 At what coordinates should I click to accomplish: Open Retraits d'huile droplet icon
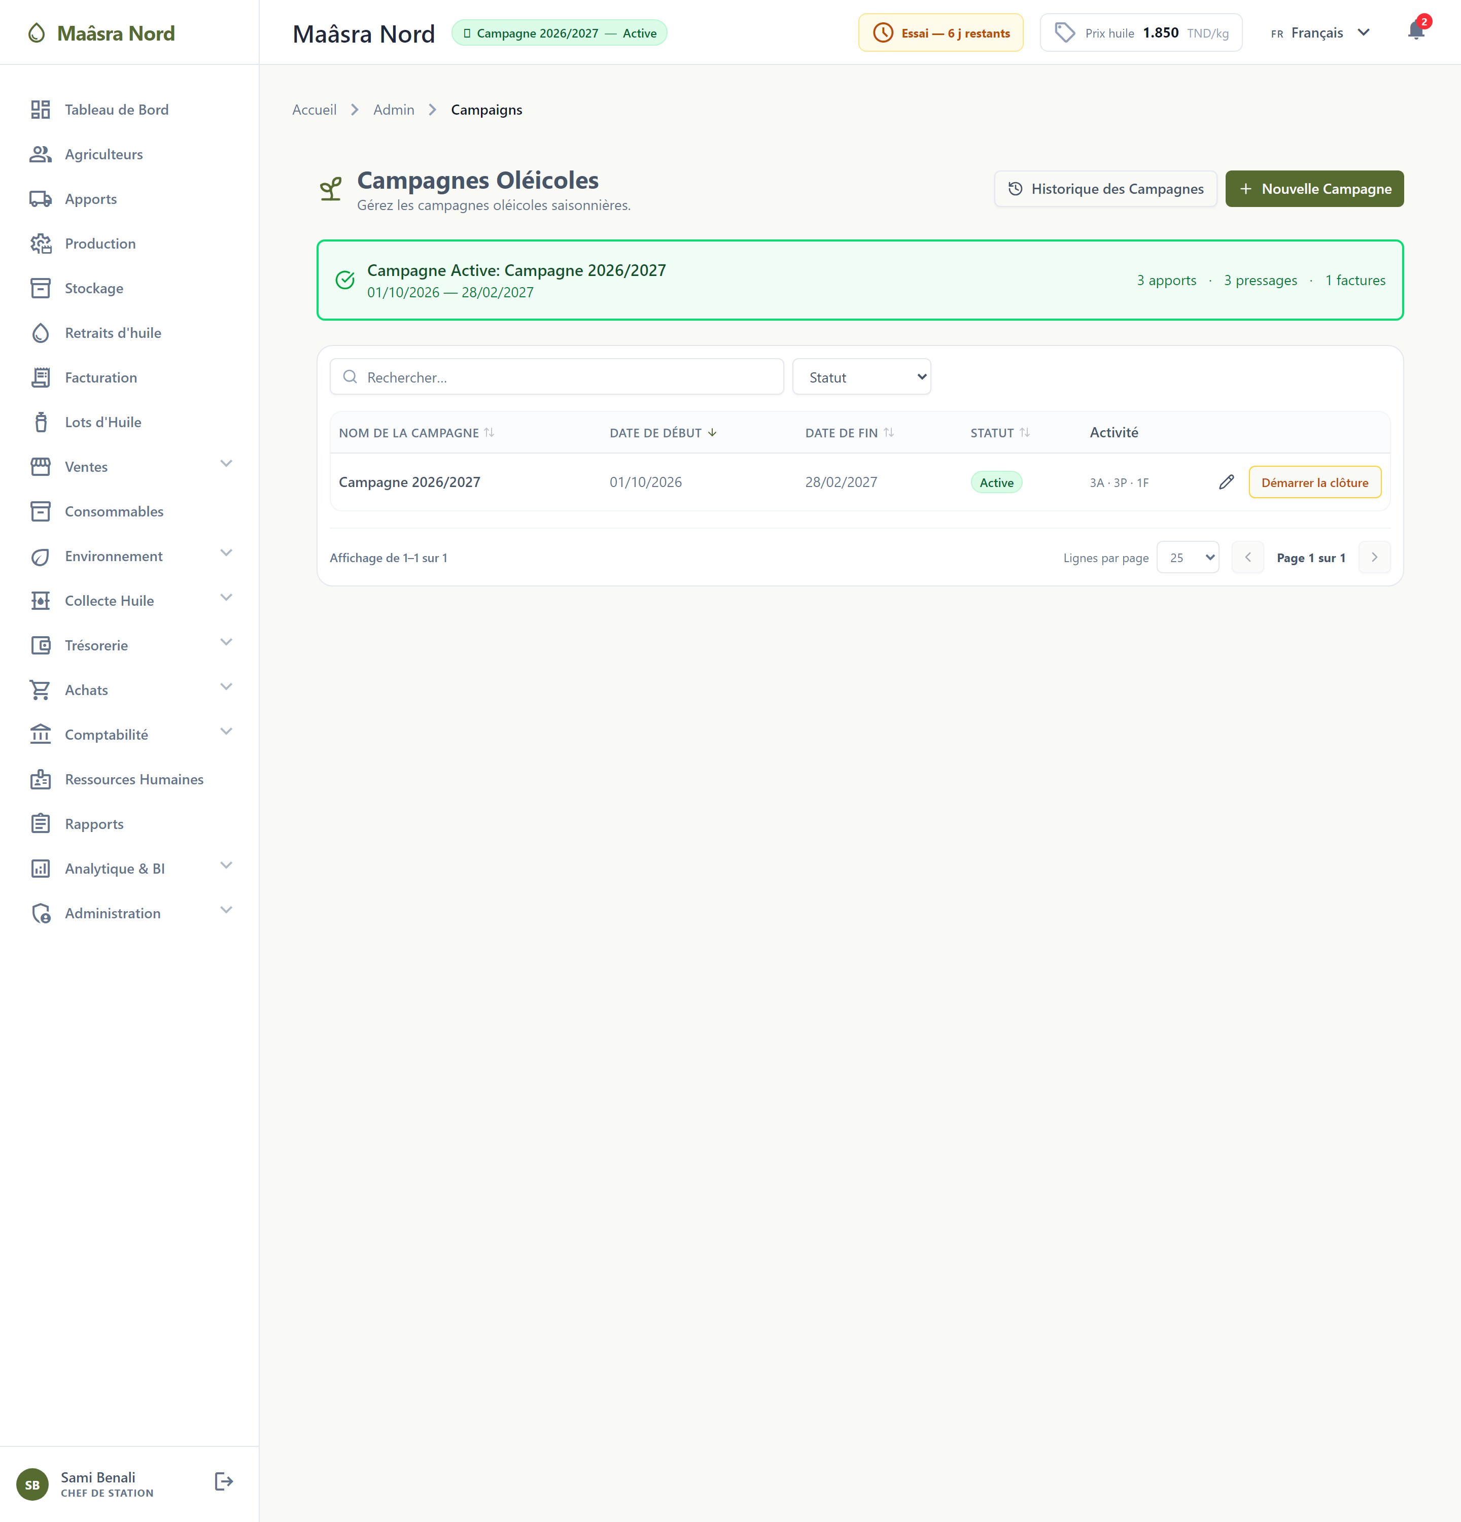coord(41,333)
